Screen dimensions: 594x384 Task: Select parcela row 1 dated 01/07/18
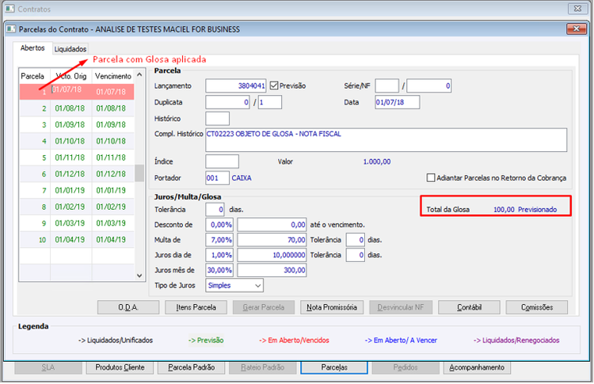tap(77, 92)
